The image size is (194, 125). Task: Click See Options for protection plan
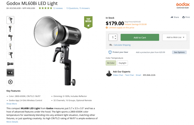click(179, 52)
